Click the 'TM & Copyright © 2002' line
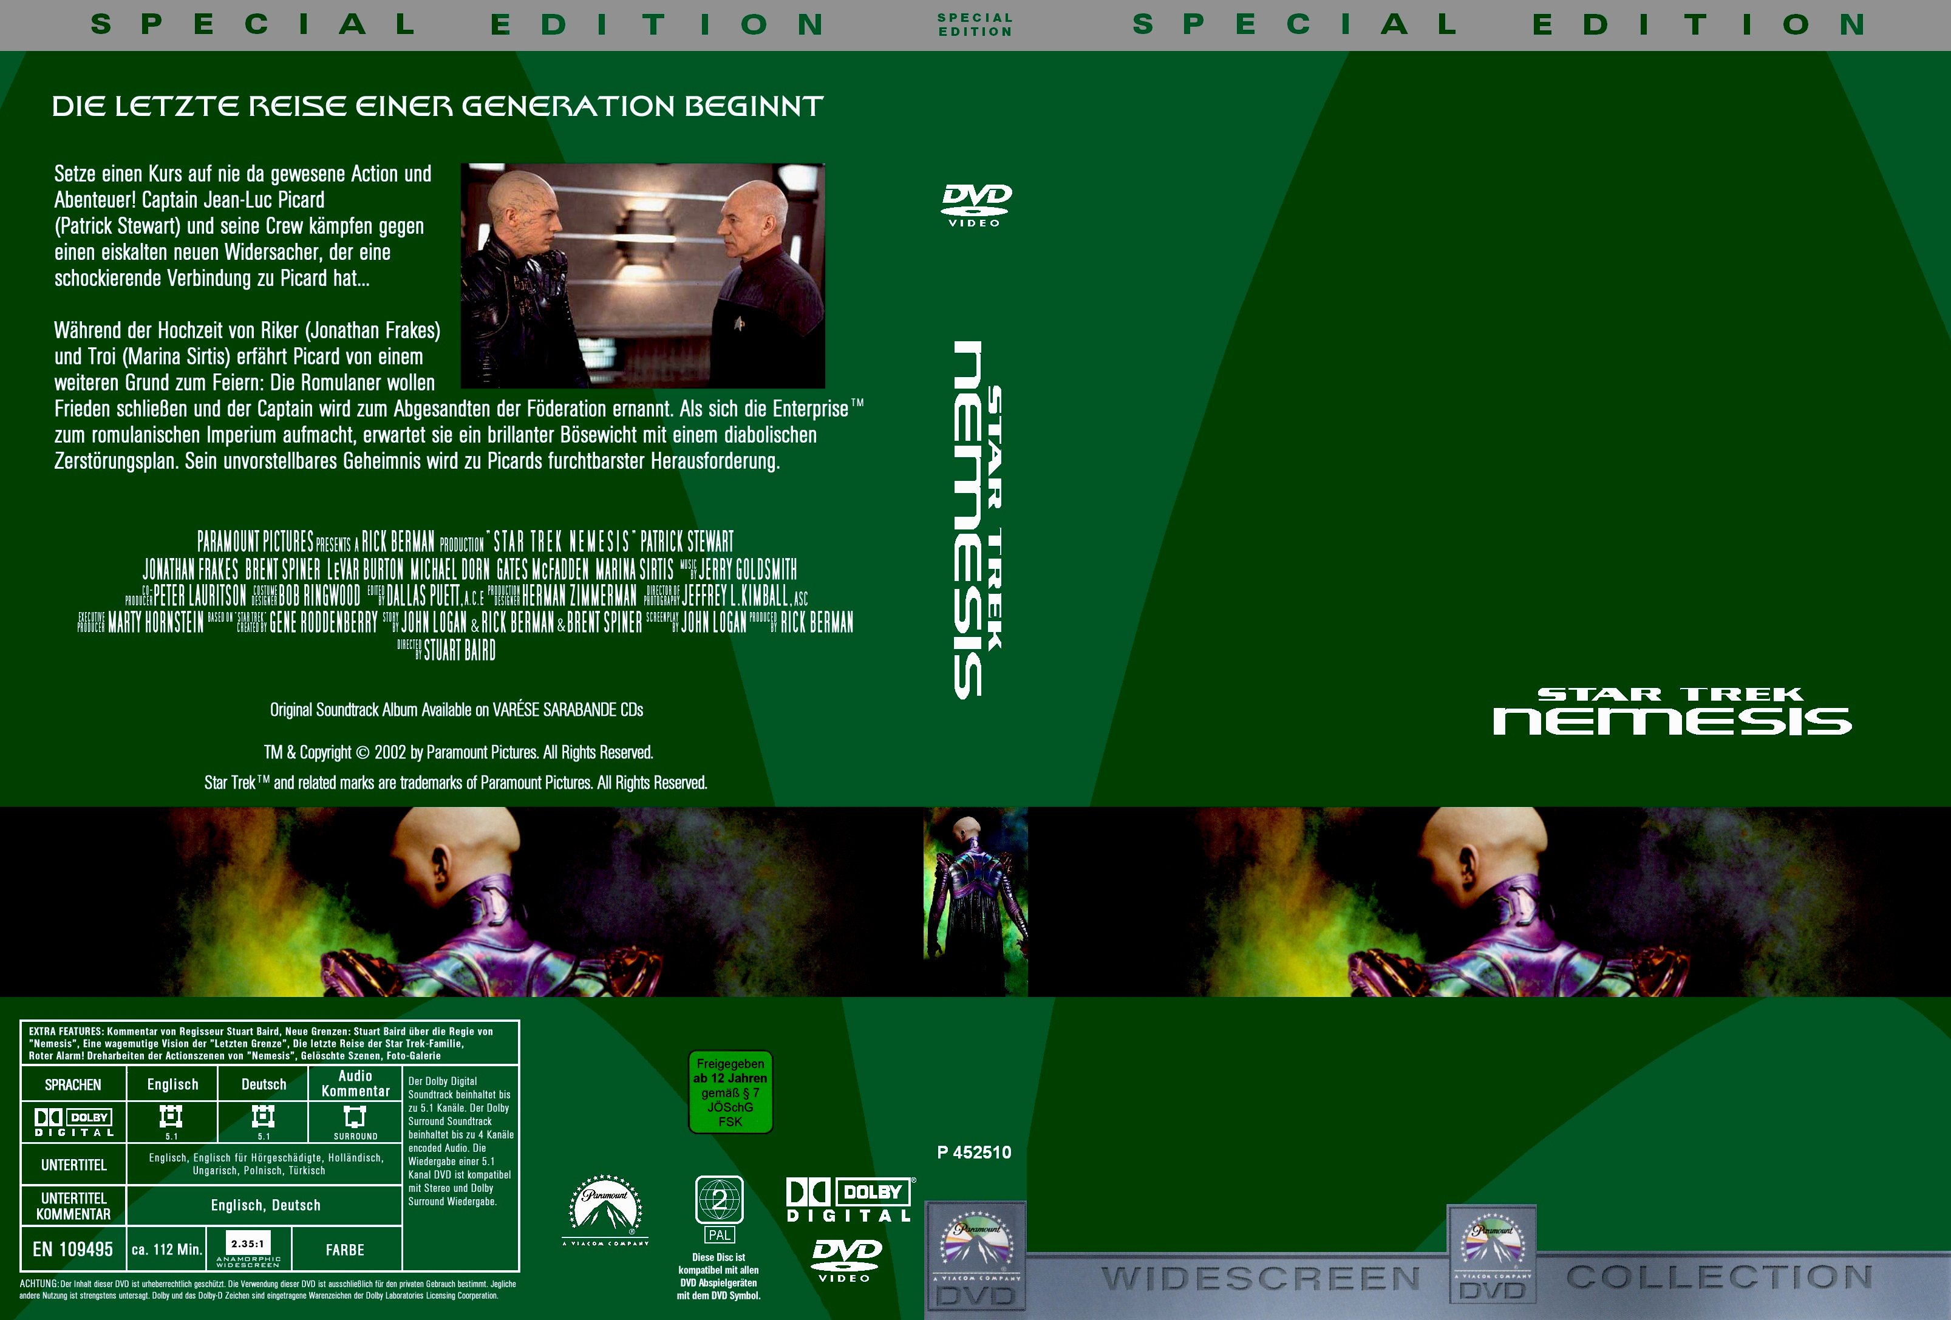Image resolution: width=1951 pixels, height=1320 pixels. point(458,752)
